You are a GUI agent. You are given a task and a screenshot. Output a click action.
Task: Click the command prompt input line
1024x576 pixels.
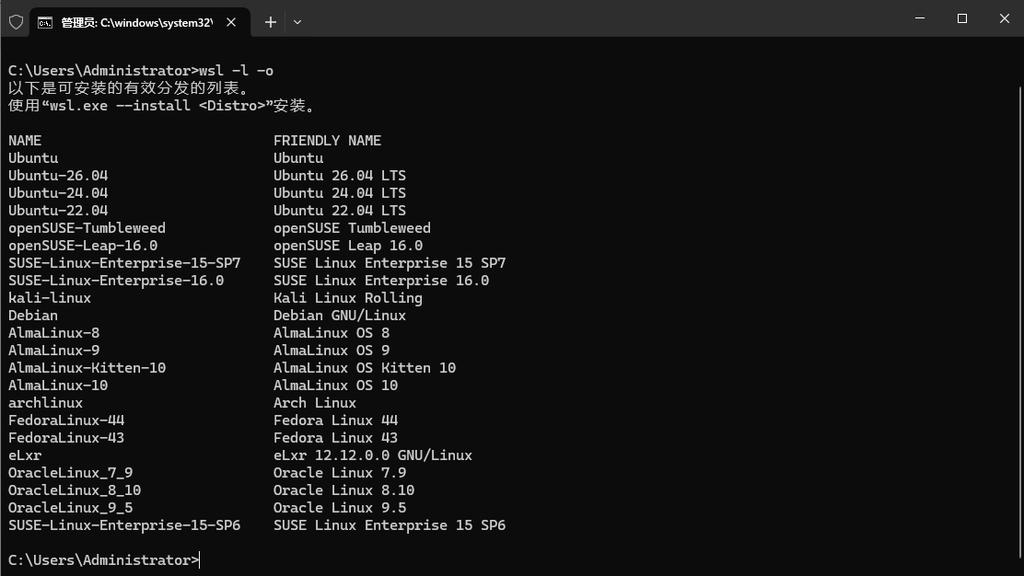509,560
